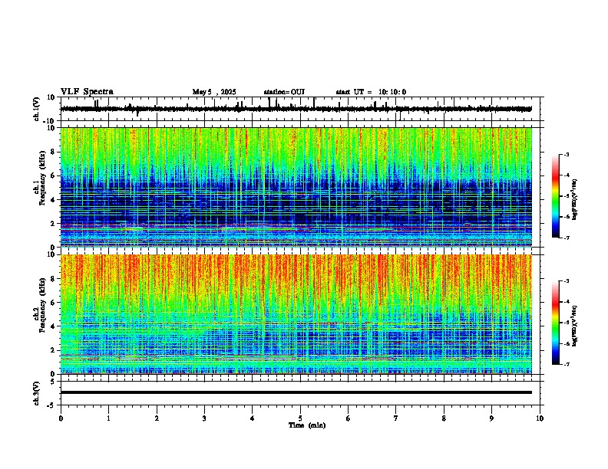Click the ch.3 flat black voltage trace

pyautogui.click(x=296, y=392)
